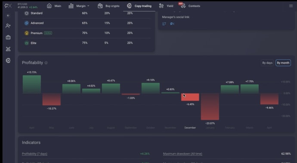Click the Premium tier 70% value
Screen dimensions: 297x163
(85, 33)
